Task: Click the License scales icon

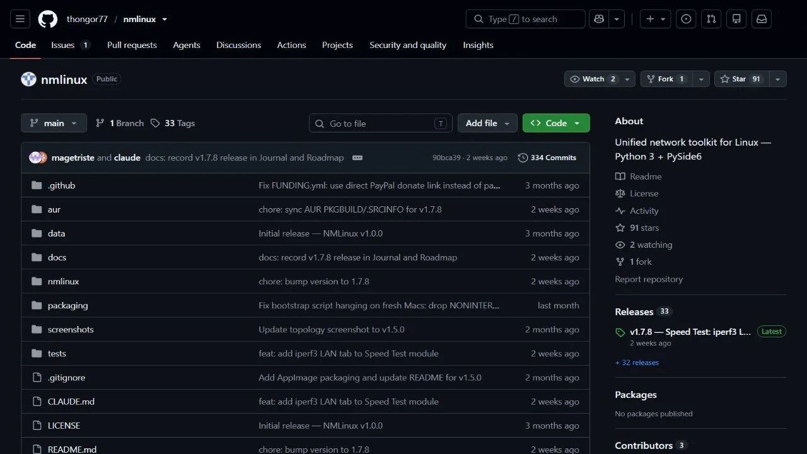Action: pos(620,194)
